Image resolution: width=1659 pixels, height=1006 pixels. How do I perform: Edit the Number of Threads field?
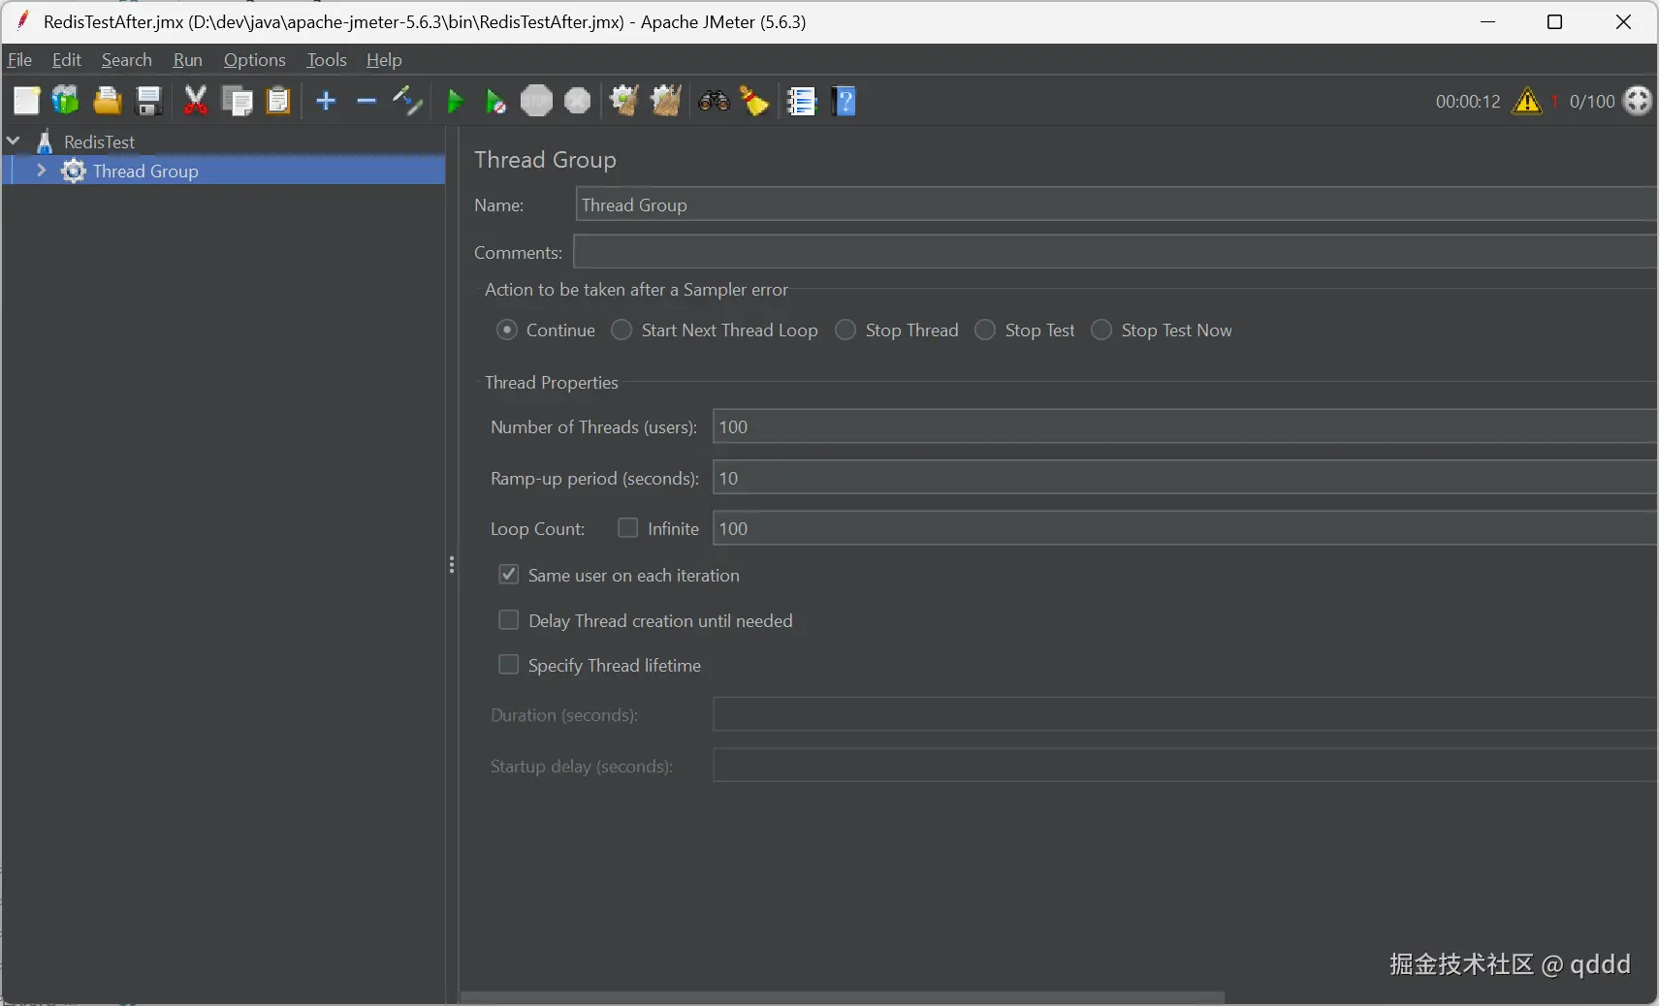click(x=1185, y=426)
